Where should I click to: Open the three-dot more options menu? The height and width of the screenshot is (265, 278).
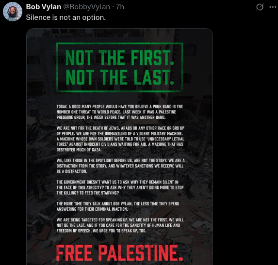click(273, 7)
